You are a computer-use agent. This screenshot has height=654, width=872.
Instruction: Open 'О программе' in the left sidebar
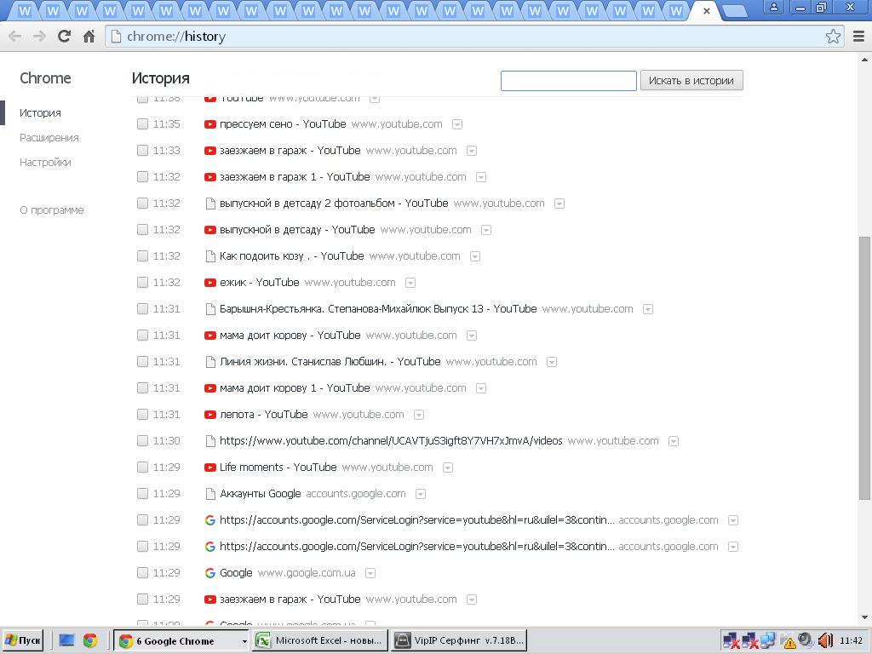pyautogui.click(x=52, y=210)
